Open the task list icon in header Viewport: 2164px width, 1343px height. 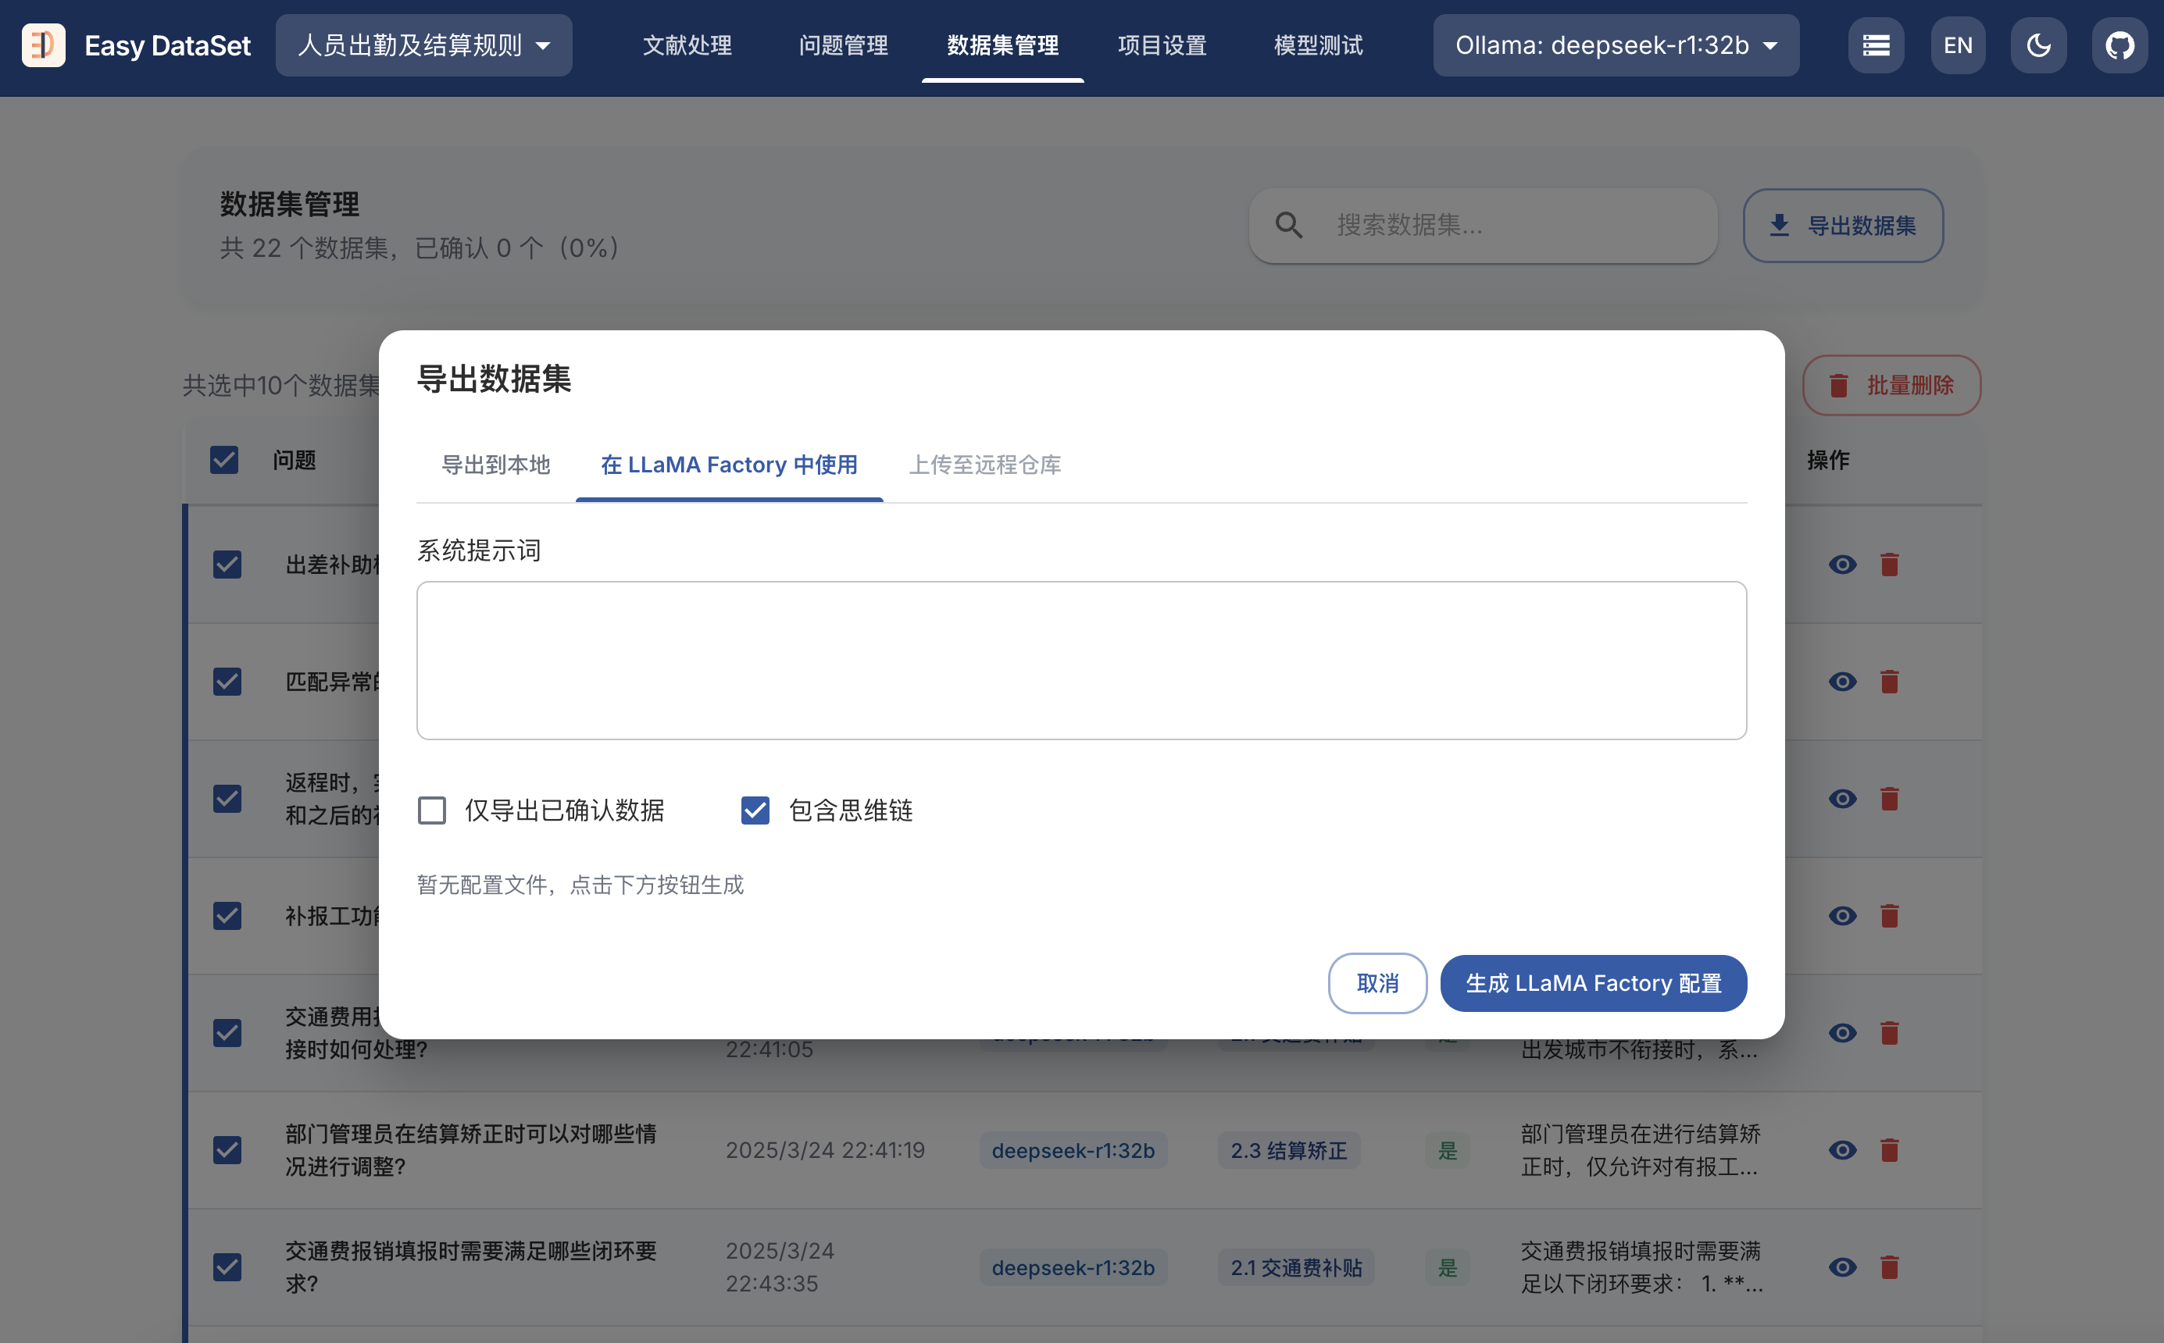(x=1876, y=45)
